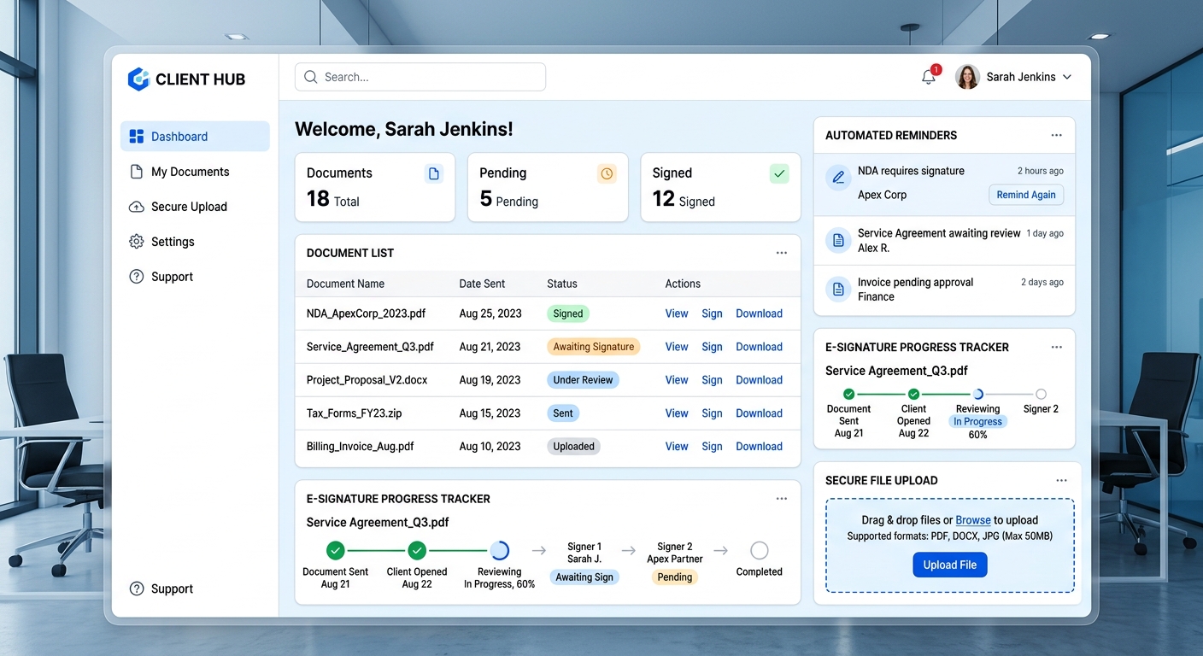Select the Secure Upload sidebar icon

point(137,207)
